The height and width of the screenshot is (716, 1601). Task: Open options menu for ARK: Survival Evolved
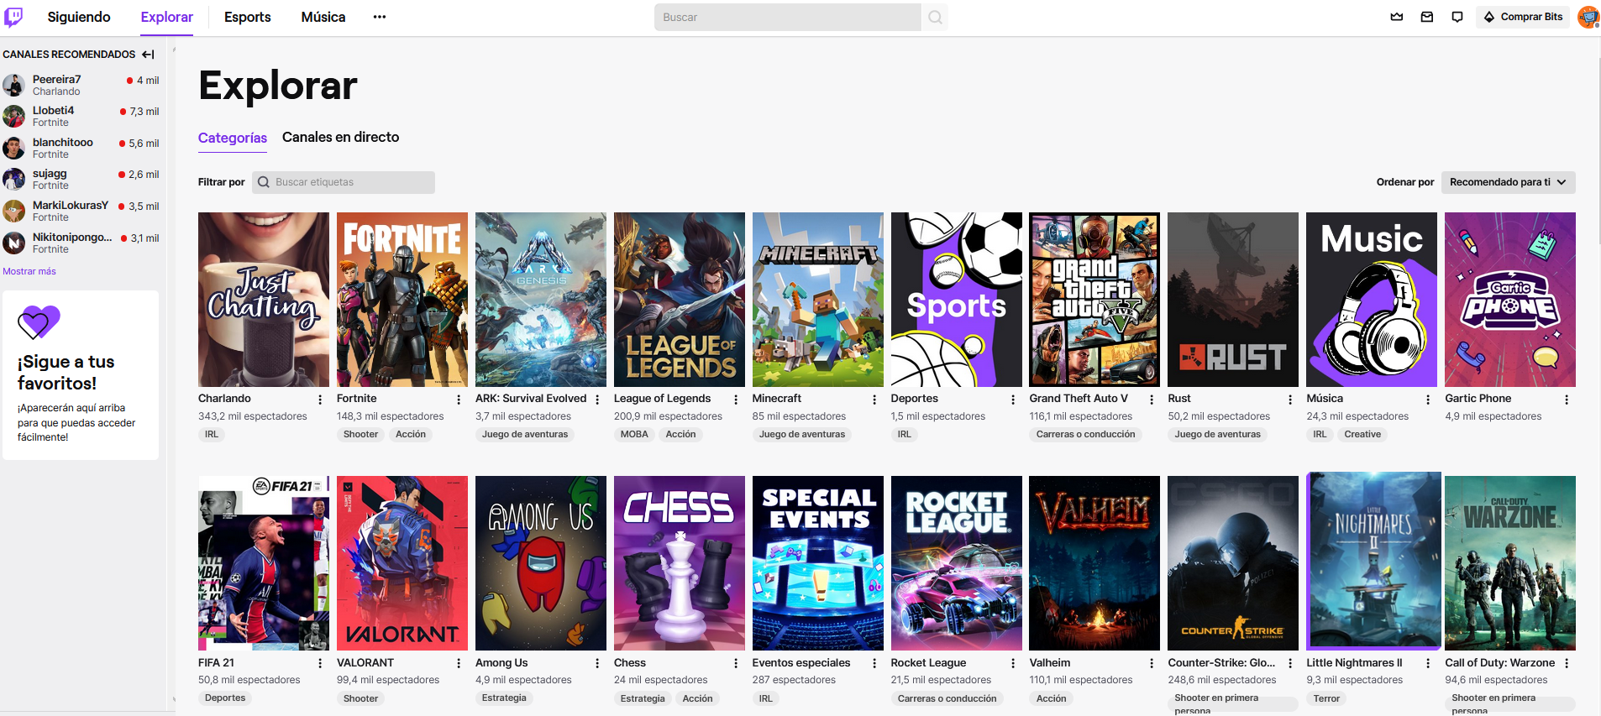point(597,400)
